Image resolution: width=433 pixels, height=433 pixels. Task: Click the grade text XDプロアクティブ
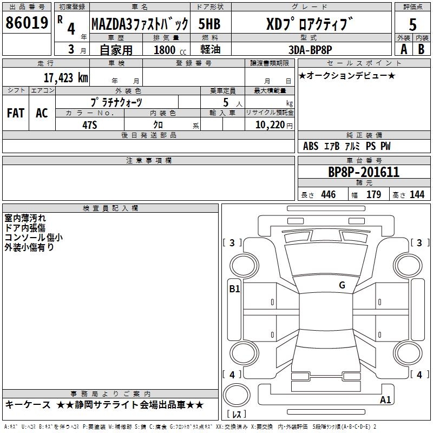click(310, 24)
